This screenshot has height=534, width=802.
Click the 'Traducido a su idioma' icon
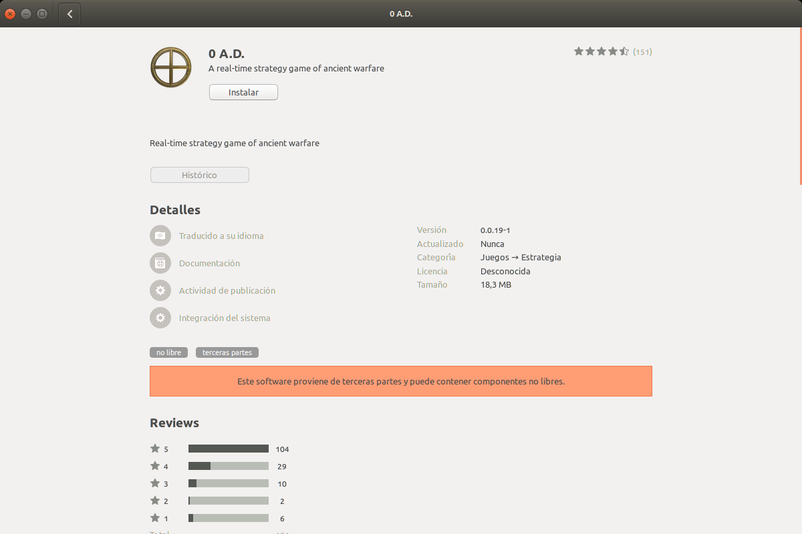tap(160, 236)
